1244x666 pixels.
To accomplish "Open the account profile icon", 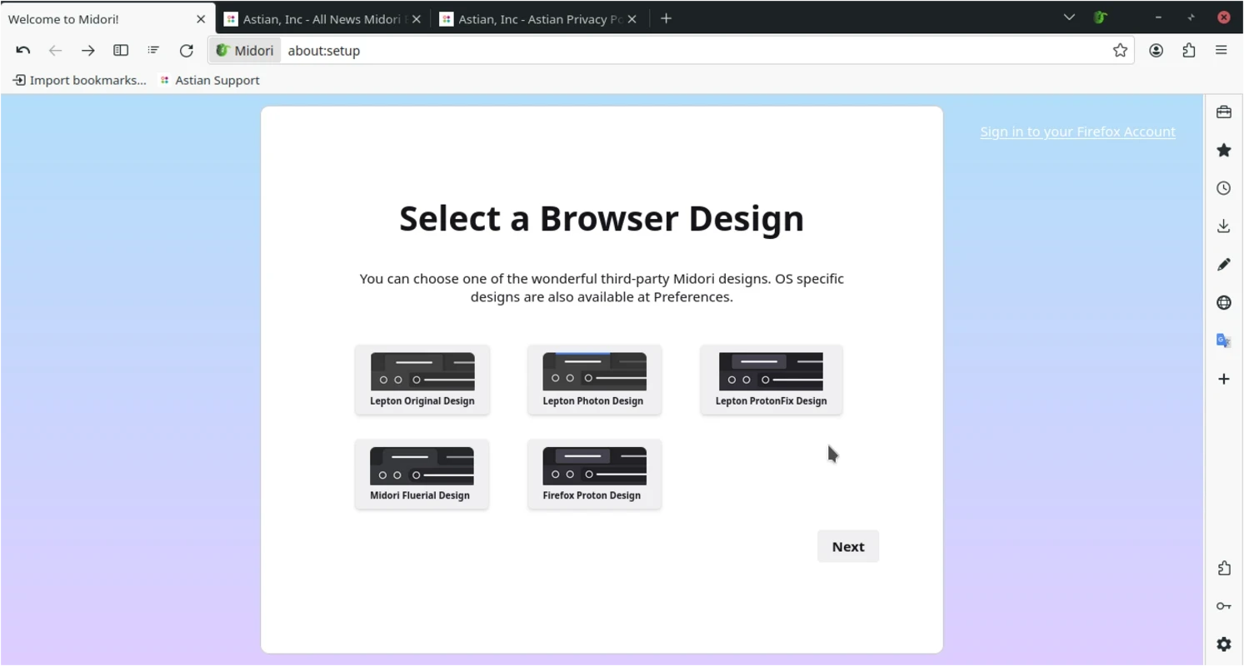I will click(x=1157, y=51).
